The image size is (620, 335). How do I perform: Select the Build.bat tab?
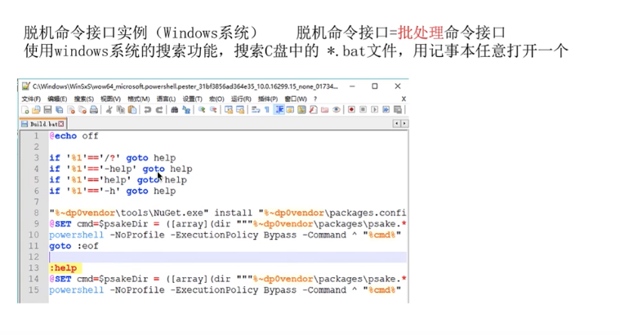tap(42, 124)
